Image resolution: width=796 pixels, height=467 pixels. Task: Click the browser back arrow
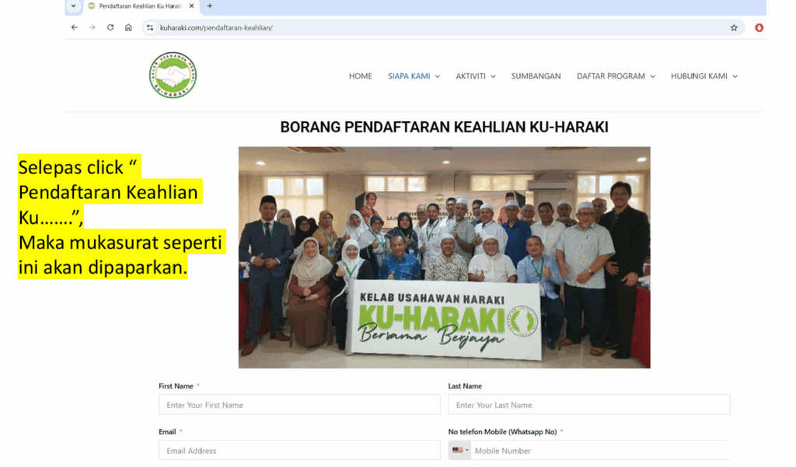(75, 27)
